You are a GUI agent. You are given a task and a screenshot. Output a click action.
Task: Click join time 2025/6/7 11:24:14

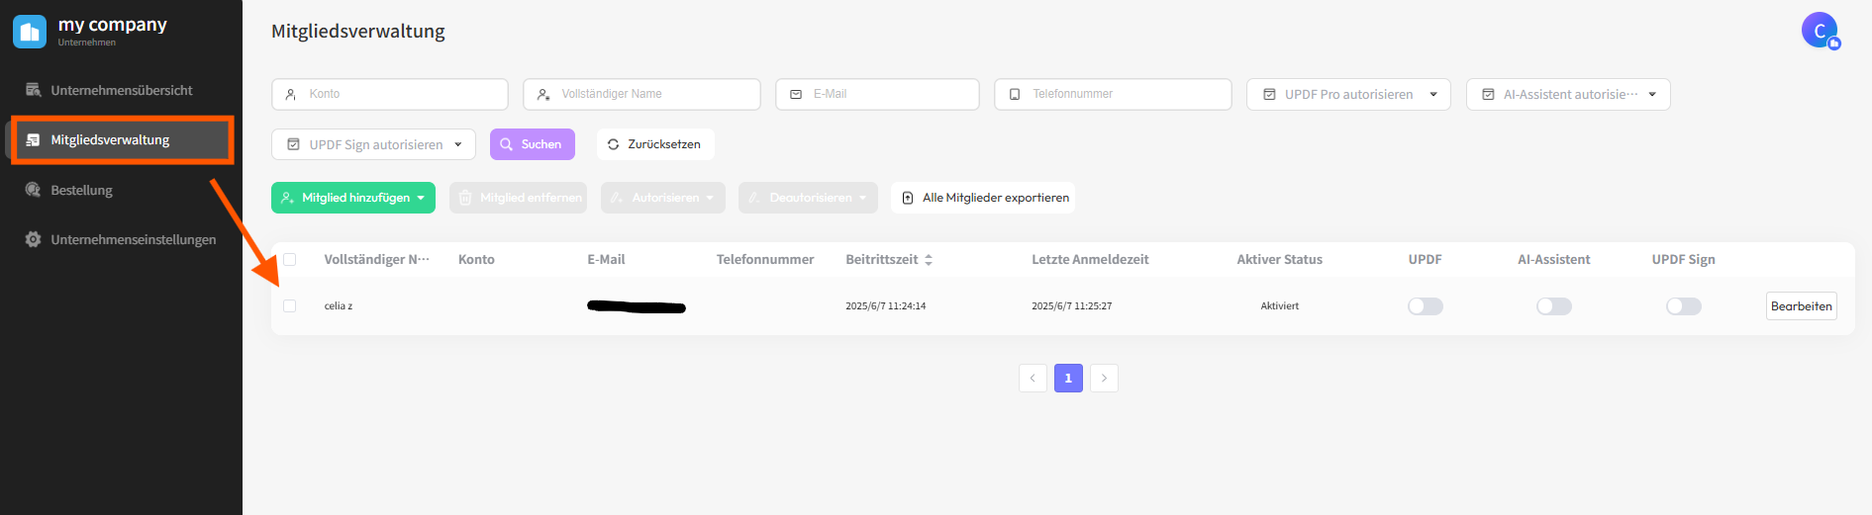point(886,306)
